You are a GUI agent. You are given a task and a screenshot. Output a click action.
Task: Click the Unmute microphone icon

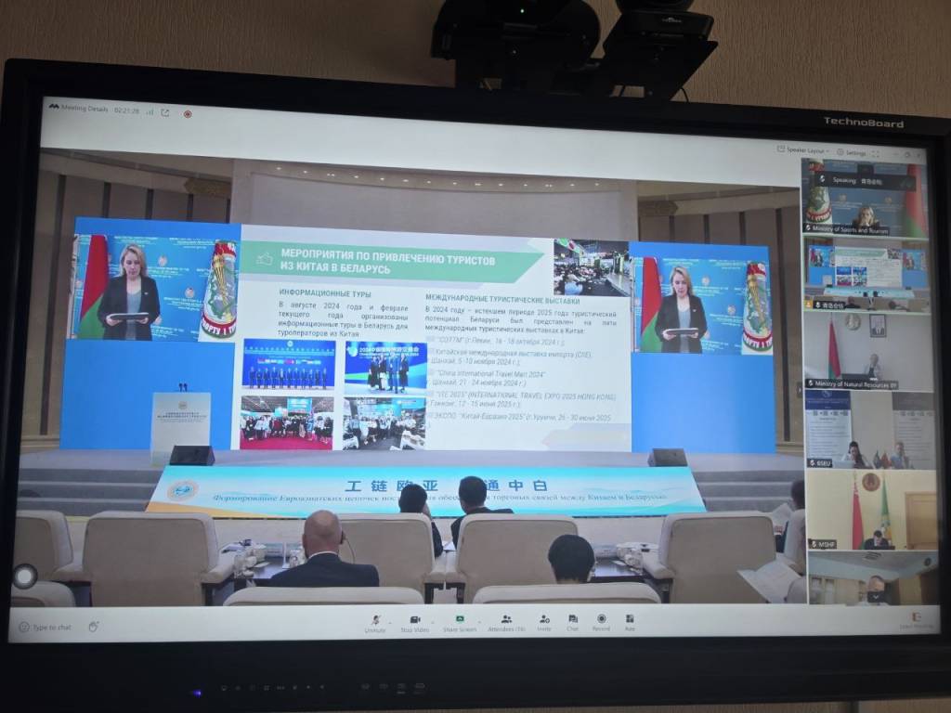376,619
